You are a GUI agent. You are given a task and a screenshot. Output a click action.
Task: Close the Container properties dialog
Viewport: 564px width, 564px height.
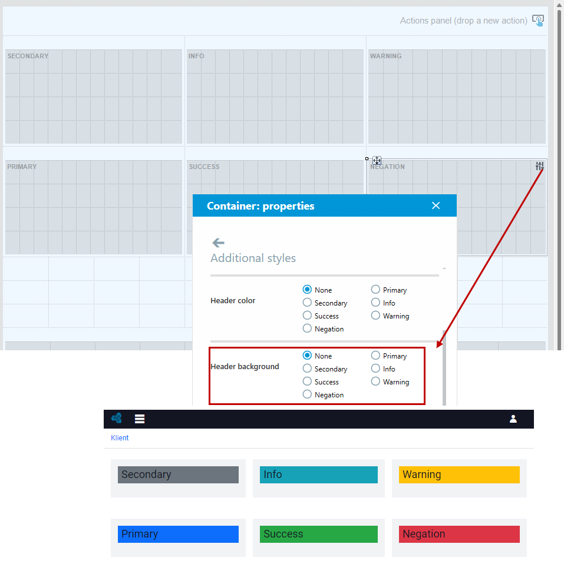point(436,205)
